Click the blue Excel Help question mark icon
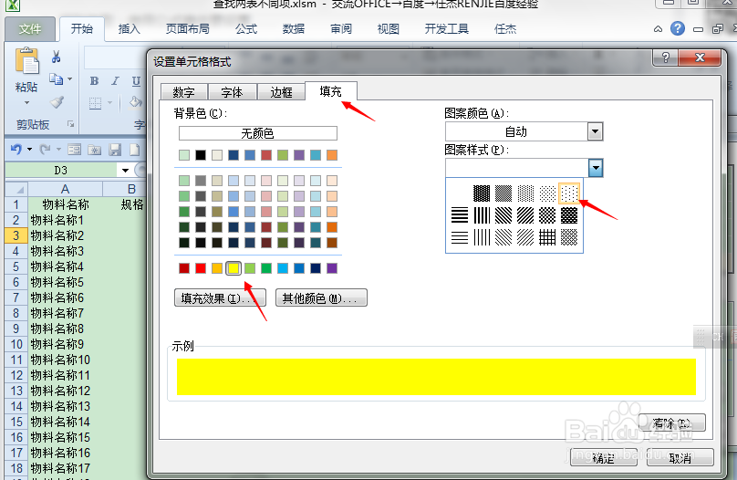 (x=678, y=28)
